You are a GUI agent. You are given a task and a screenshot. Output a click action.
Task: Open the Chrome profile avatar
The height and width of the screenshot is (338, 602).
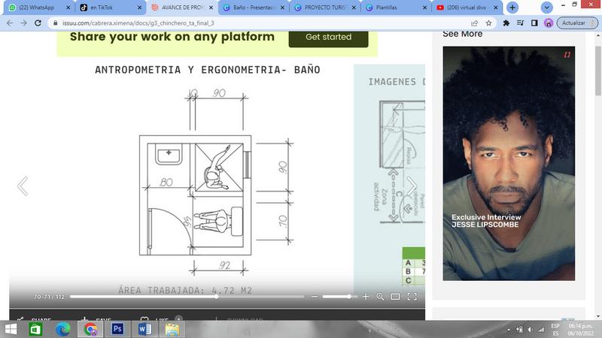coord(549,23)
